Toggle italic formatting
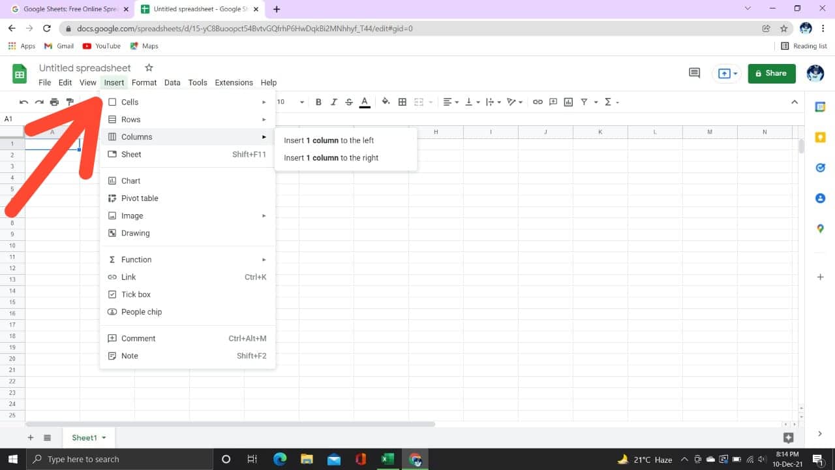Image resolution: width=835 pixels, height=470 pixels. pyautogui.click(x=334, y=102)
